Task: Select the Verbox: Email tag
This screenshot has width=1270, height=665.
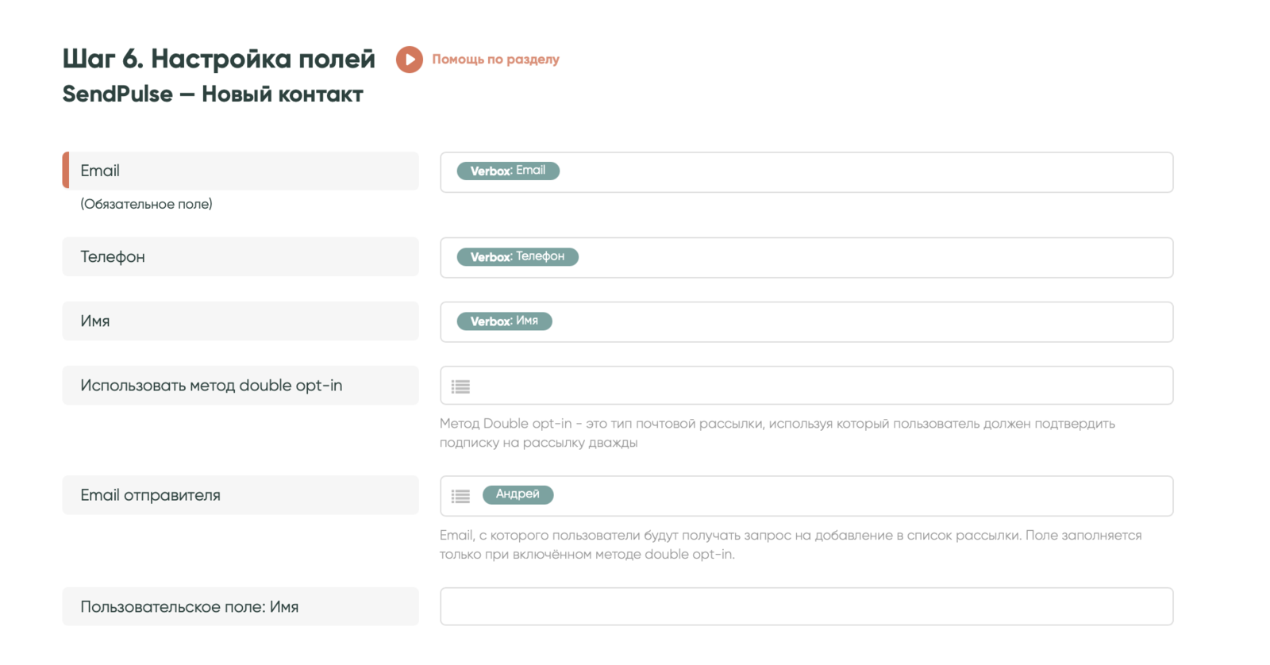Action: click(508, 171)
